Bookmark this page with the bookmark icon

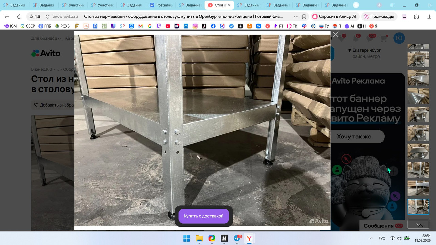click(304, 16)
